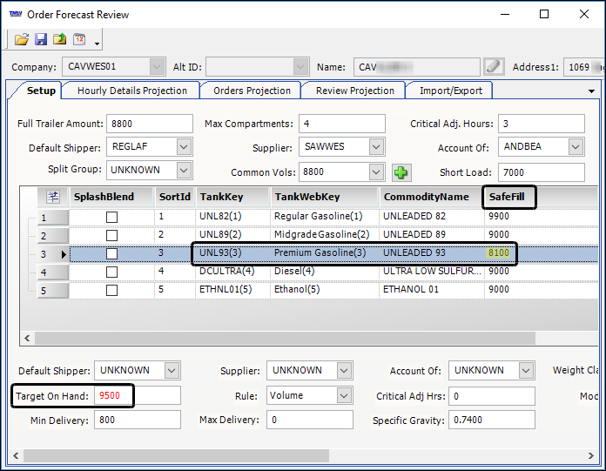Image resolution: width=606 pixels, height=471 pixels.
Task: Open the top Default Shipper REGLAF dropdown
Action: 183,148
